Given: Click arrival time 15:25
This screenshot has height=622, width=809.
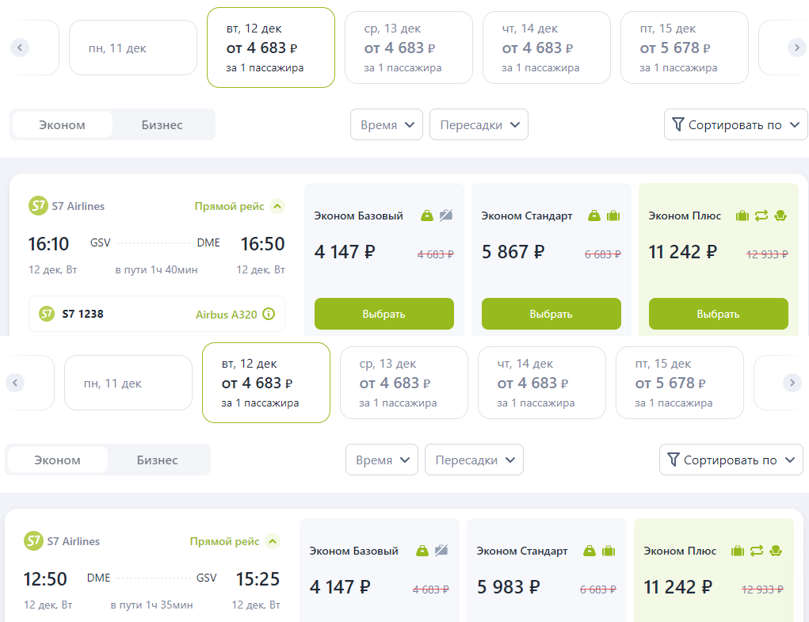Looking at the screenshot, I should pyautogui.click(x=258, y=578).
